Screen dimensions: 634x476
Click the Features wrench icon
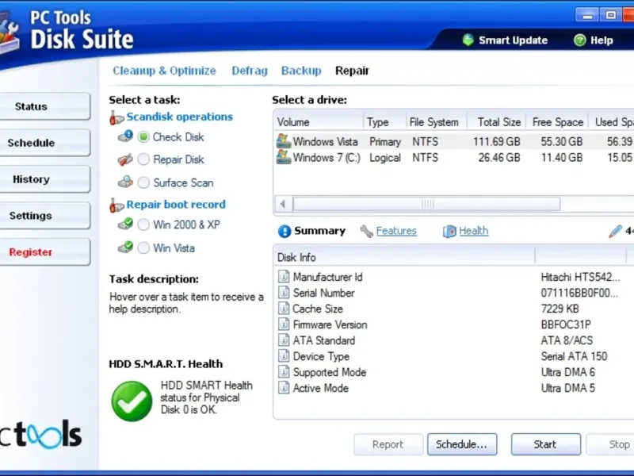click(366, 231)
